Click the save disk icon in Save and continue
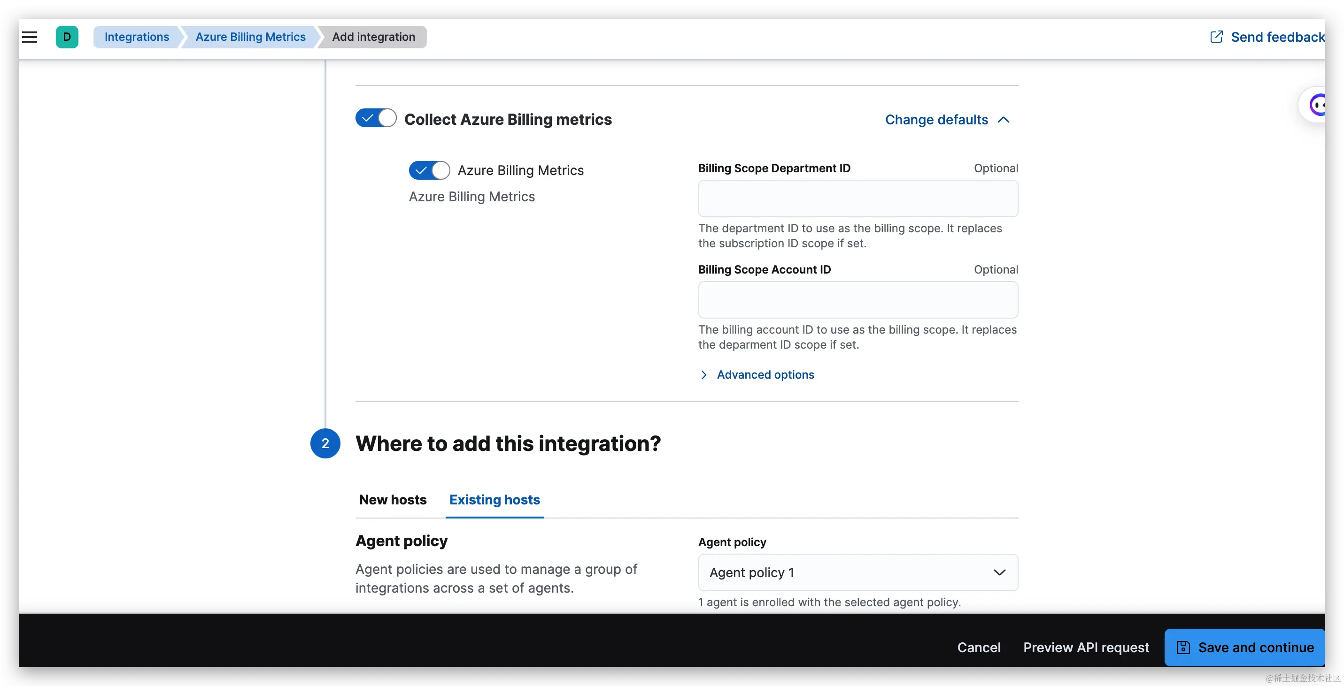 pos(1183,648)
